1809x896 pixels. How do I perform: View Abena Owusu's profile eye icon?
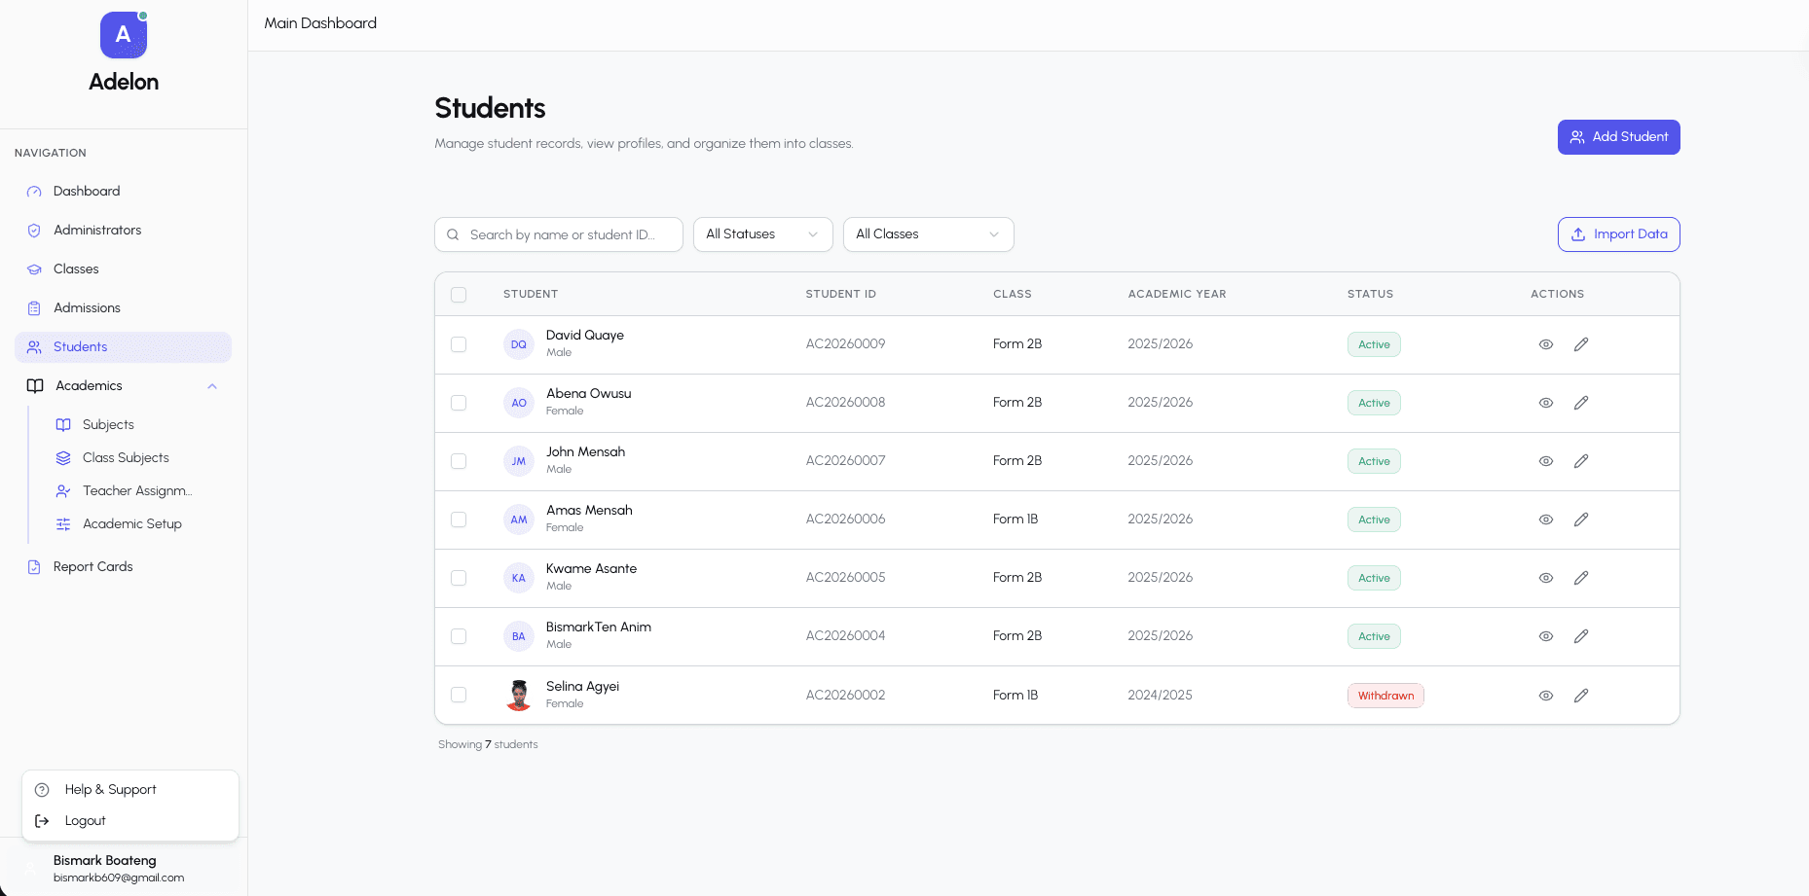(x=1546, y=403)
